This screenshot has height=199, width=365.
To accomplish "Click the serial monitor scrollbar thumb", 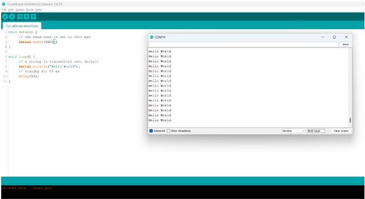I will tap(350, 120).
